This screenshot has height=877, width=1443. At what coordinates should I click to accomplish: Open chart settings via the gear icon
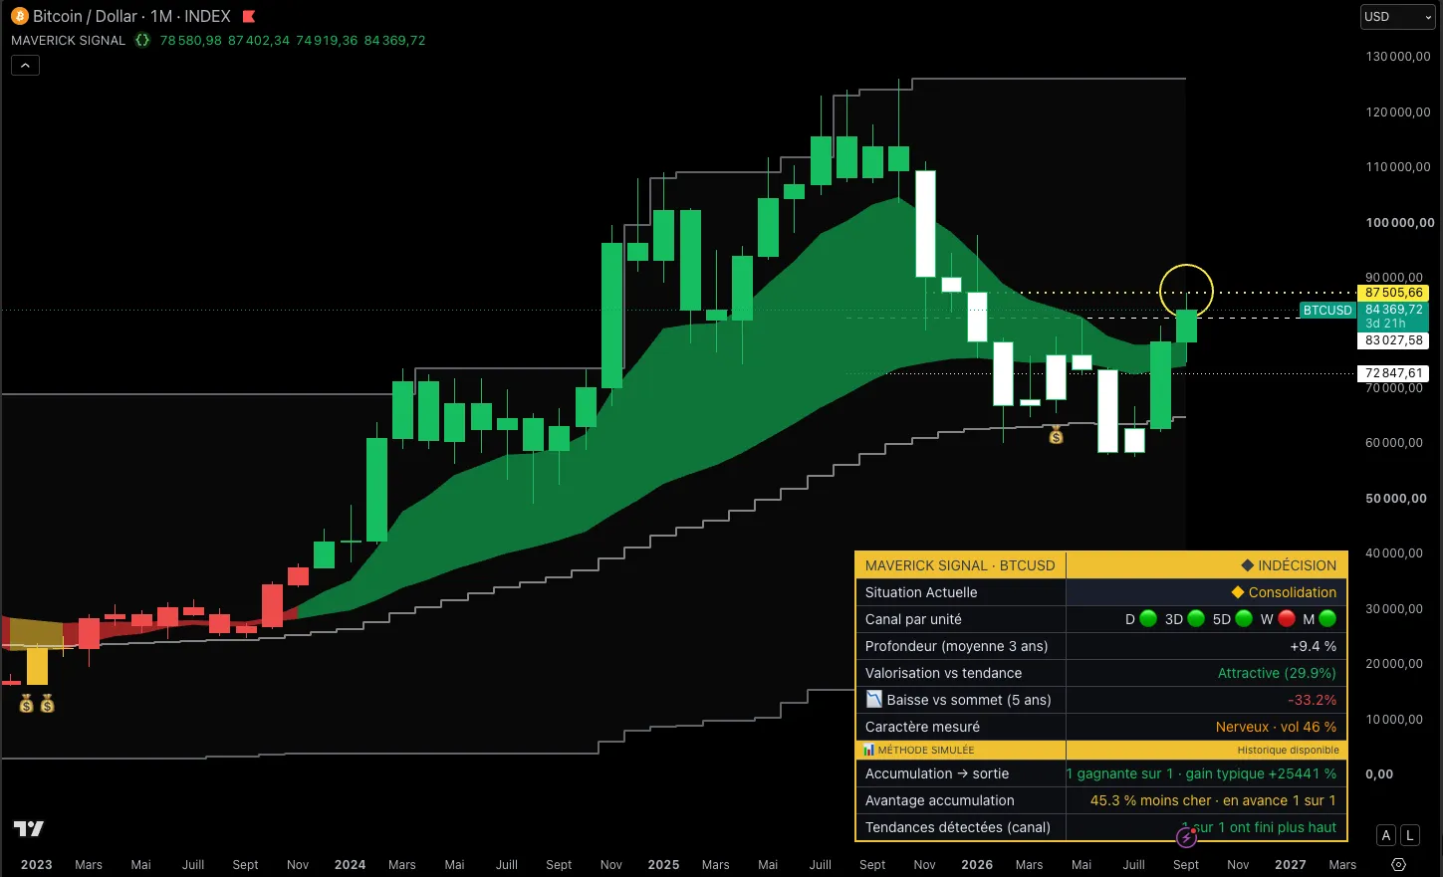click(x=1398, y=864)
